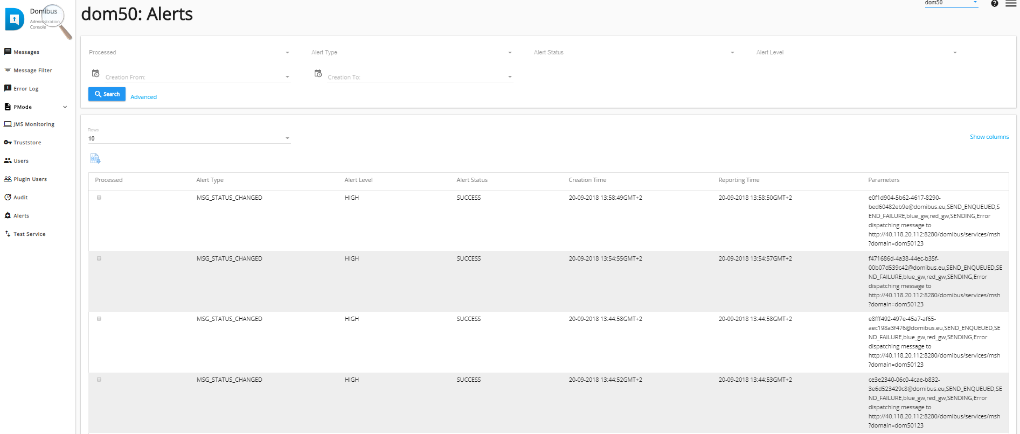Open the Advanced search link
This screenshot has width=1020, height=434.
pos(143,97)
